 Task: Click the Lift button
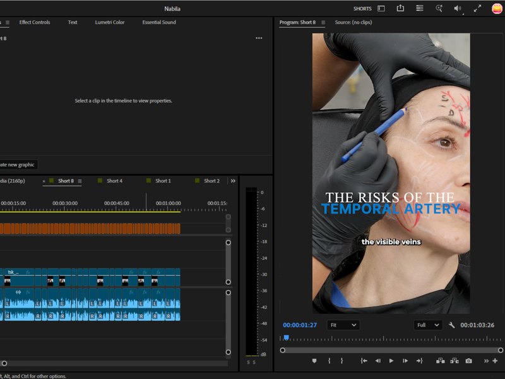pyautogui.click(x=440, y=361)
